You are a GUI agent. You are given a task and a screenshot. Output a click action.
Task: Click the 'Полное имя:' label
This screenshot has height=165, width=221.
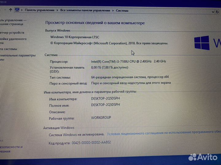tap(59, 105)
